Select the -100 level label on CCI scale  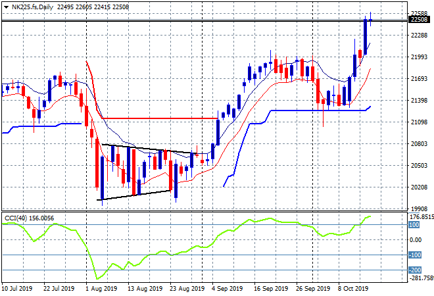click(415, 255)
